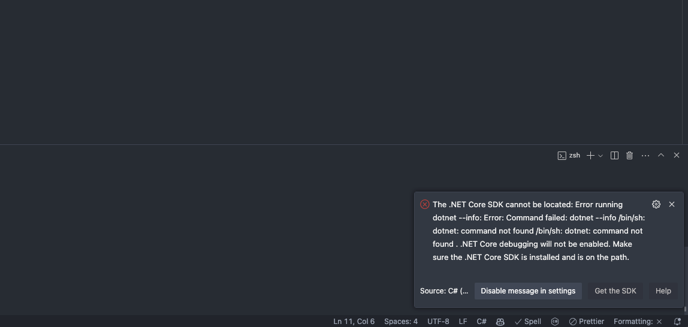Image resolution: width=688 pixels, height=327 pixels.
Task: Split the terminal panel
Action: [x=614, y=156]
